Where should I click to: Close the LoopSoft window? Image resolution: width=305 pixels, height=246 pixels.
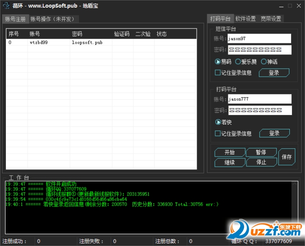click(x=299, y=6)
